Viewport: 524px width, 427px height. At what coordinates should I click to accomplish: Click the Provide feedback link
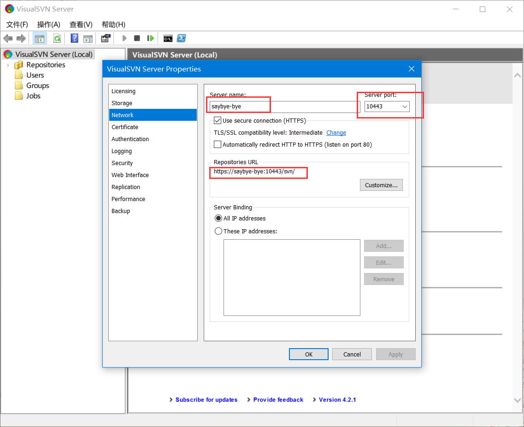click(x=278, y=400)
